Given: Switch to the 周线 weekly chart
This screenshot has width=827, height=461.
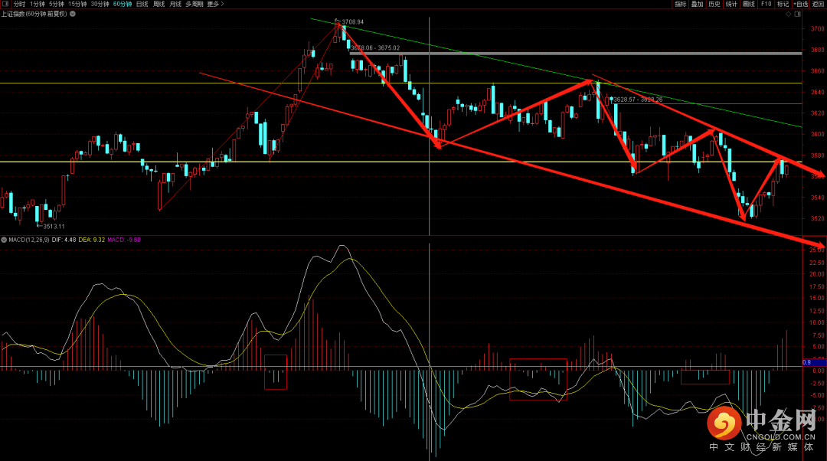Looking at the screenshot, I should point(159,4).
